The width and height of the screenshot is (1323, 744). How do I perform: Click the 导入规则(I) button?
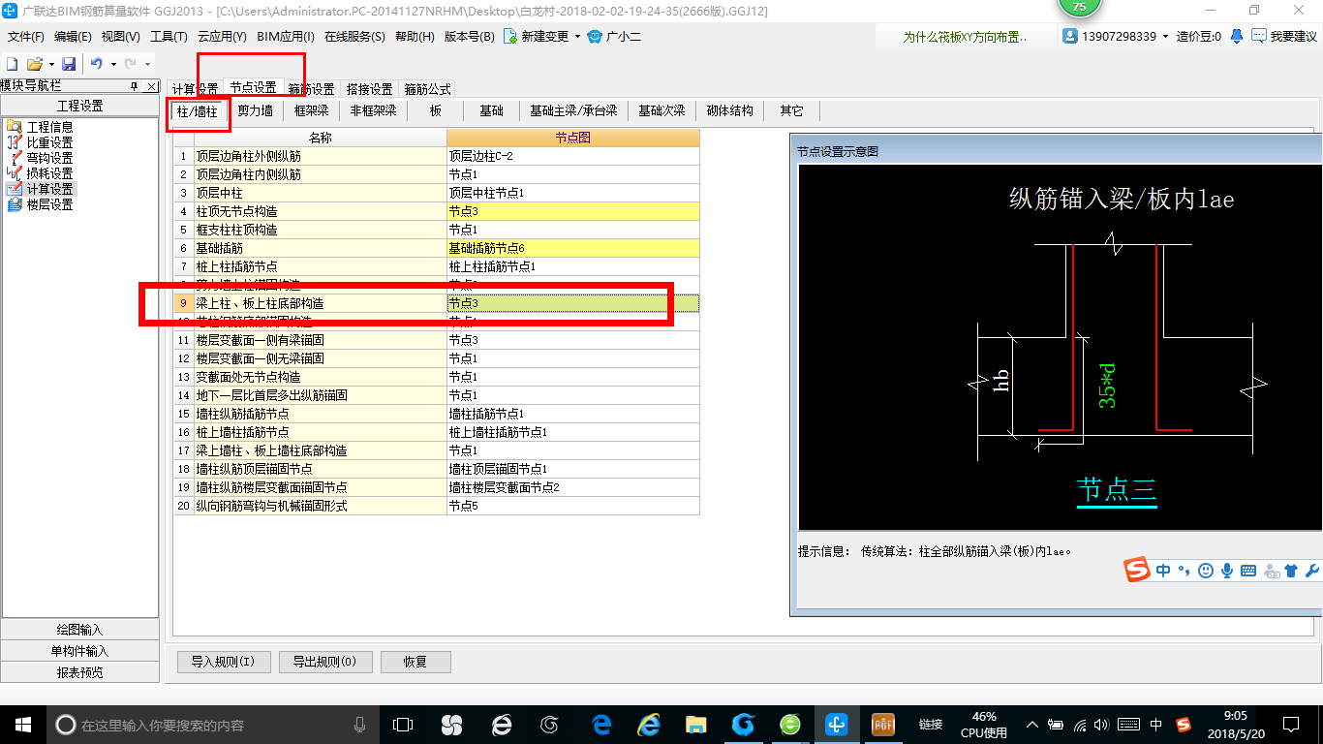point(223,662)
